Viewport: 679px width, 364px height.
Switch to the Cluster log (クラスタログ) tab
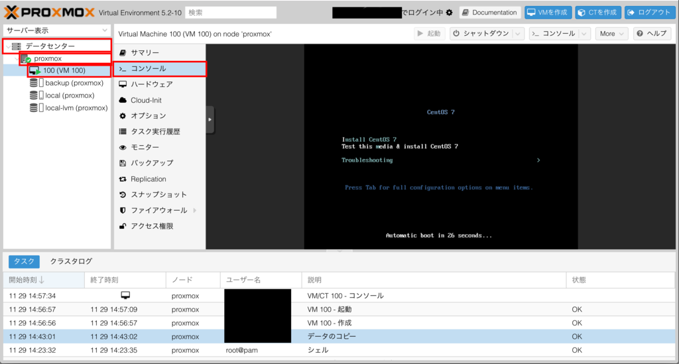[x=71, y=261]
